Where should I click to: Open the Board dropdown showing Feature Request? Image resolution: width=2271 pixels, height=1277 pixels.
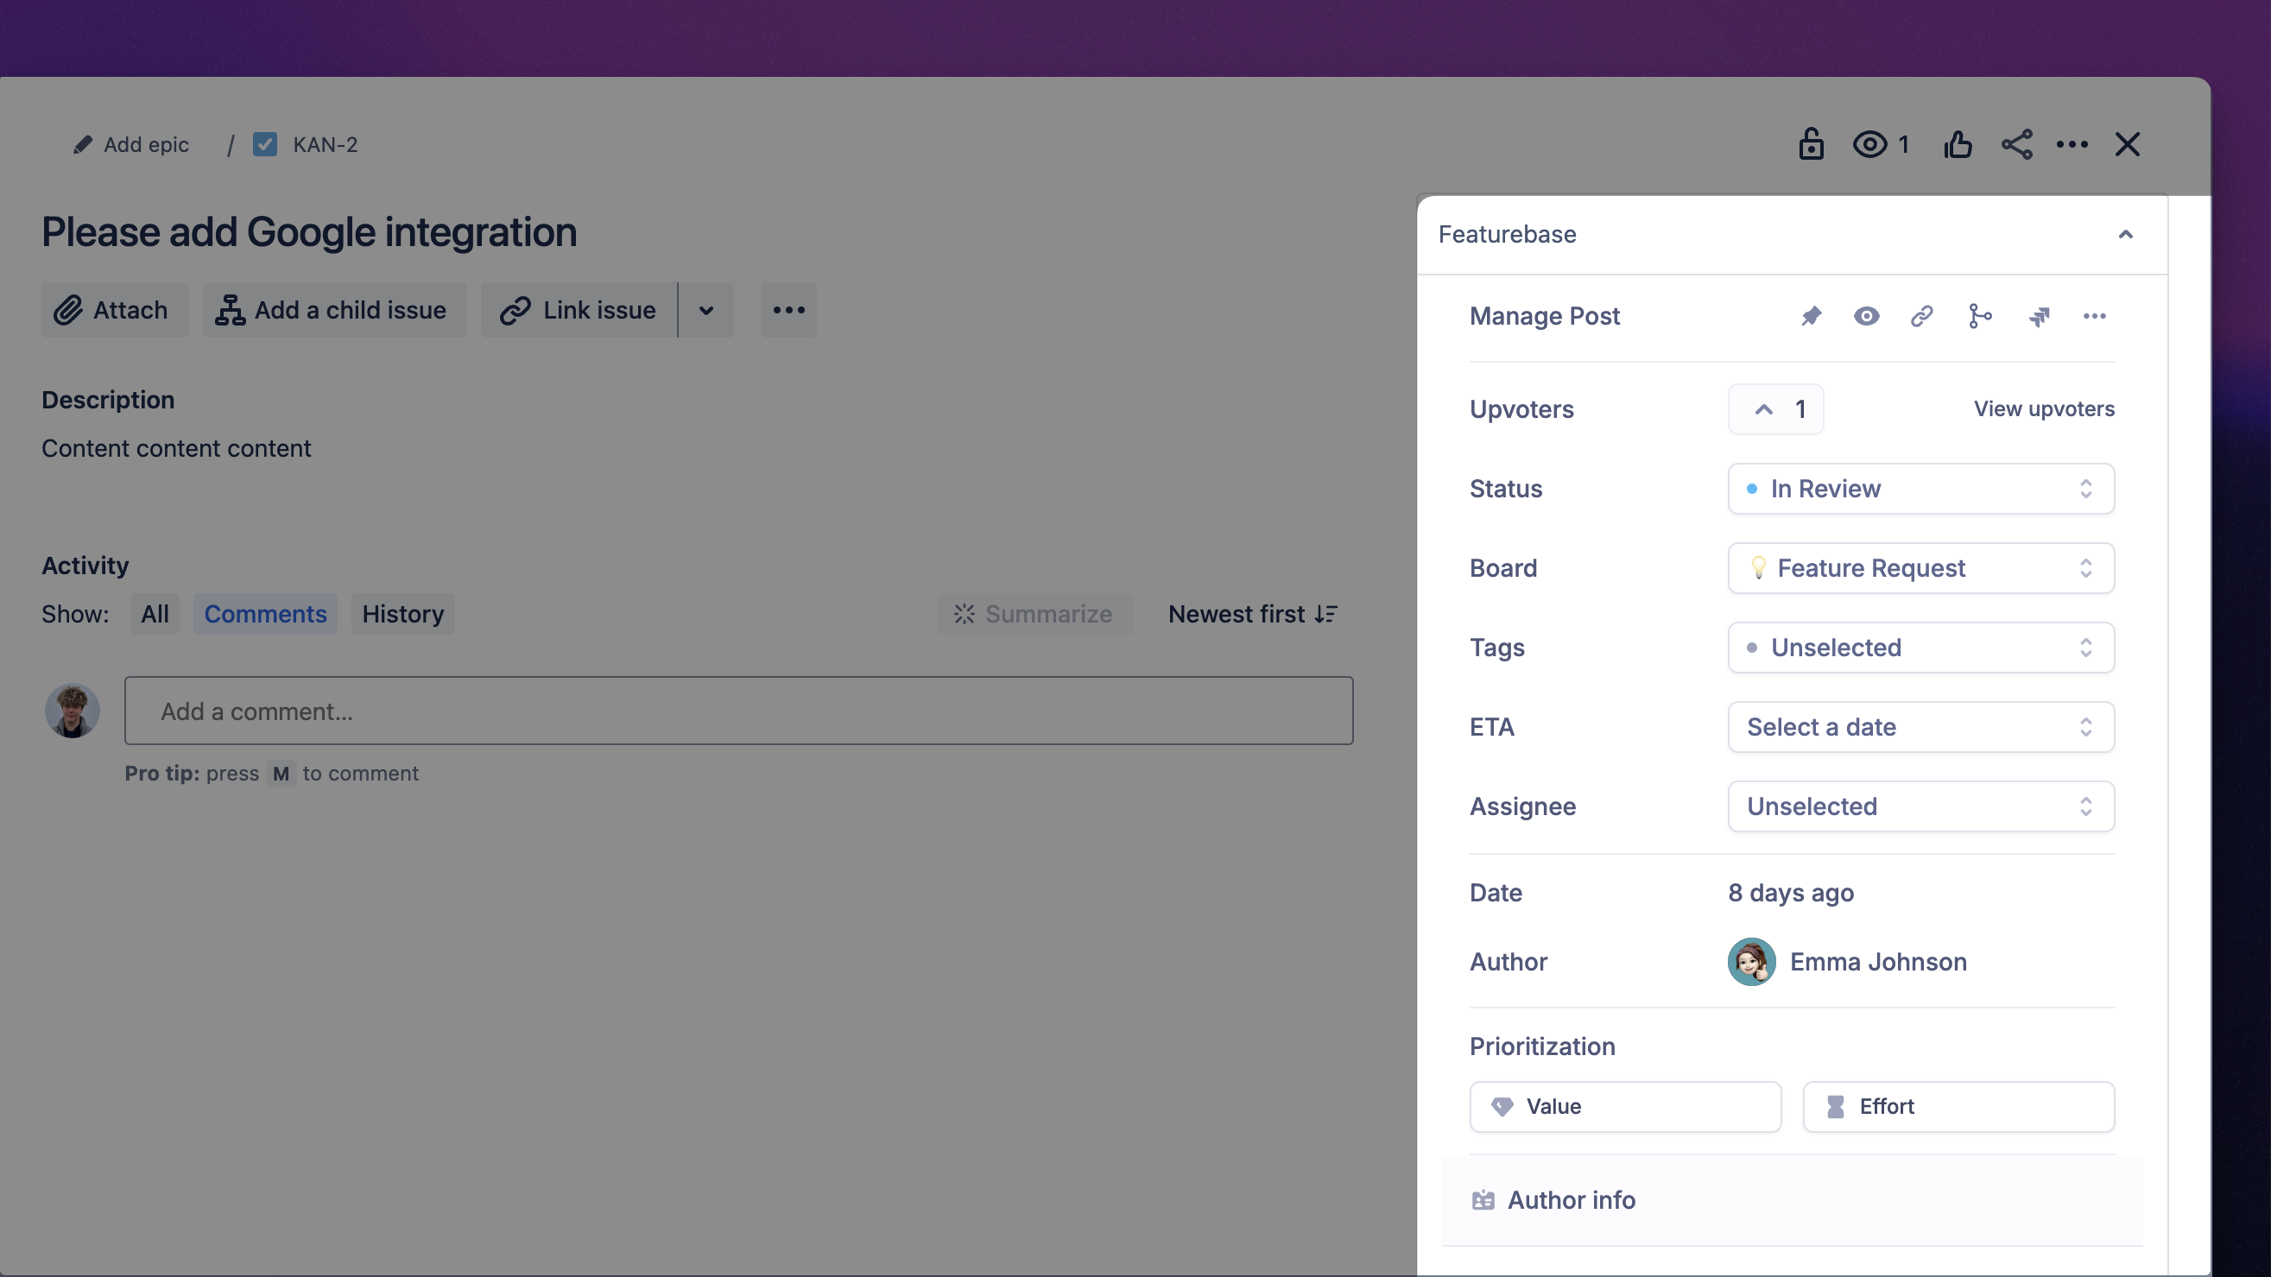[1921, 567]
